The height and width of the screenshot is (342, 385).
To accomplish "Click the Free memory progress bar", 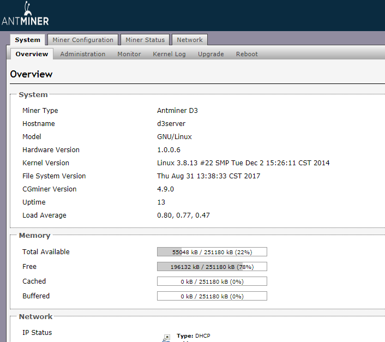I will (x=212, y=267).
